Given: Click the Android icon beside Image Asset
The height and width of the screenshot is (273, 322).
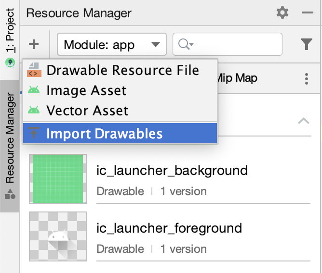Looking at the screenshot, I should coord(33,90).
